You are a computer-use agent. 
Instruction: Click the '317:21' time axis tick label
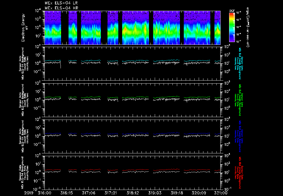tap(111, 193)
